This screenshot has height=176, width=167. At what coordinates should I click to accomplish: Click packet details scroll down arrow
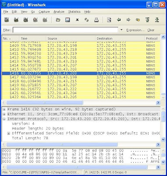[x=163, y=139]
